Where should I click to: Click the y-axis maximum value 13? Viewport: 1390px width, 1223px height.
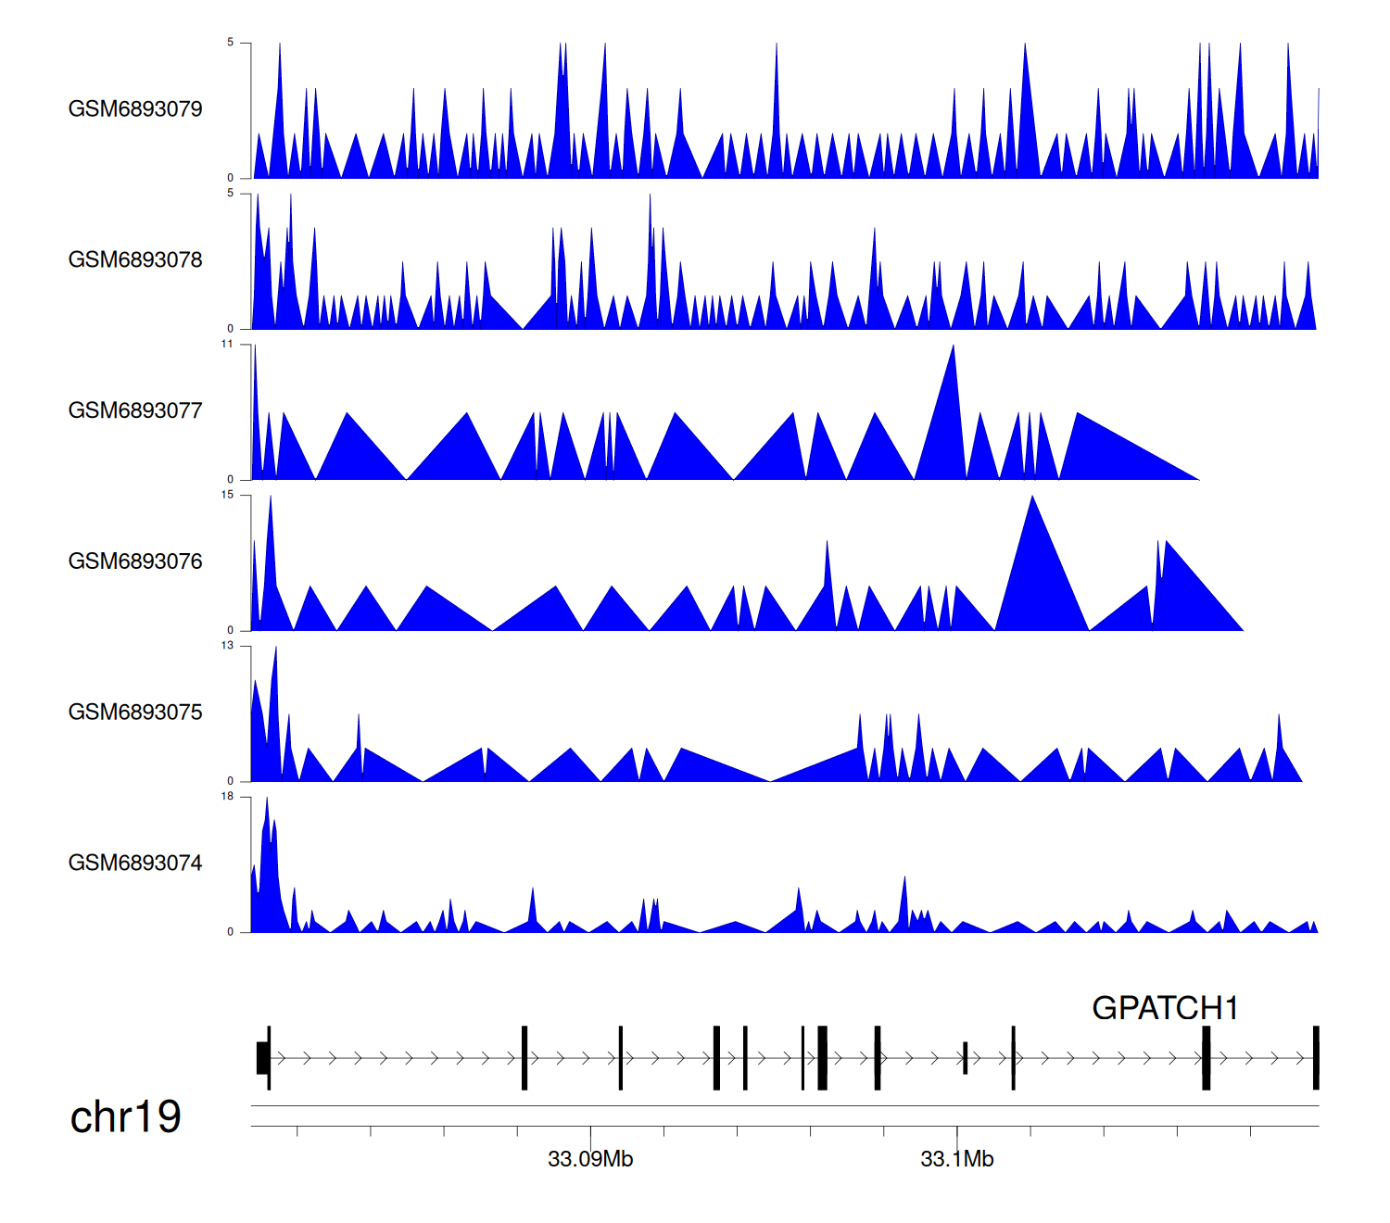click(x=227, y=646)
